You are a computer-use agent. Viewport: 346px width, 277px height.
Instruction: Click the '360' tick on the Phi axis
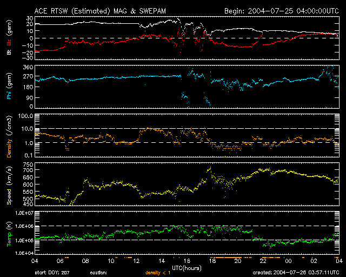28,68
